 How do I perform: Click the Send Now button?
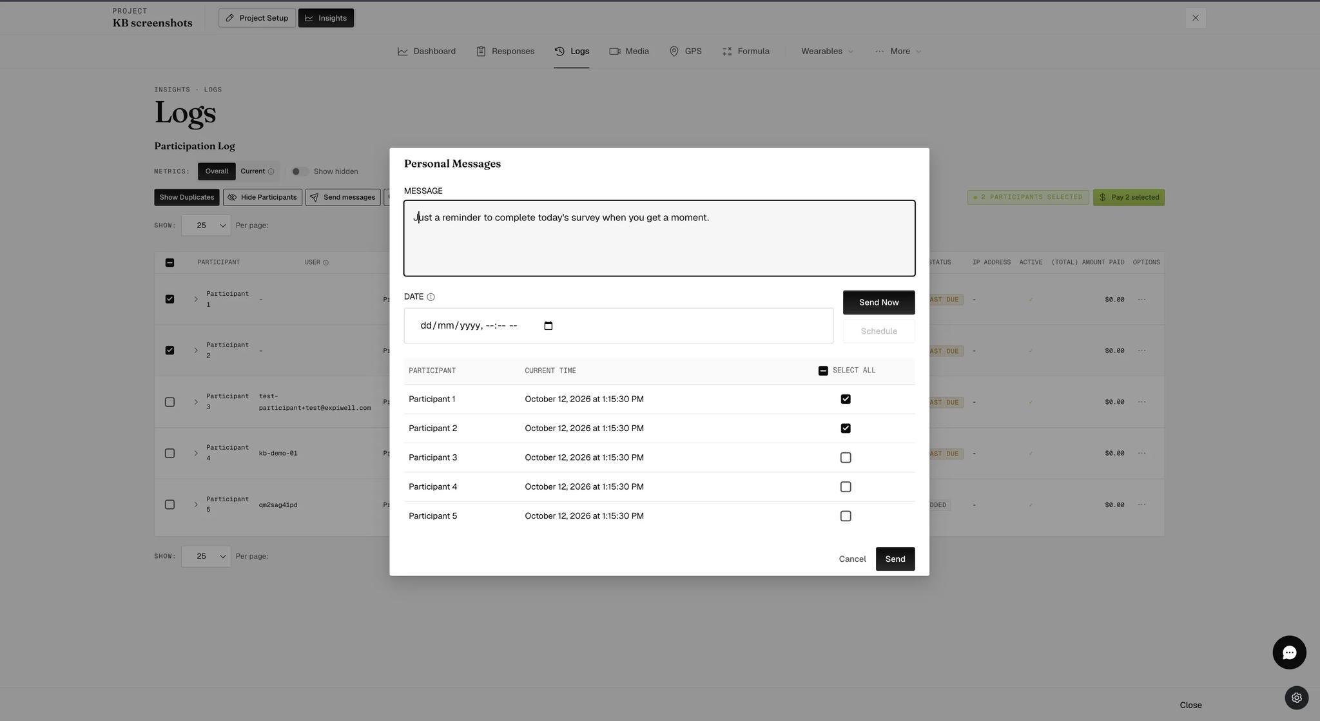coord(878,303)
